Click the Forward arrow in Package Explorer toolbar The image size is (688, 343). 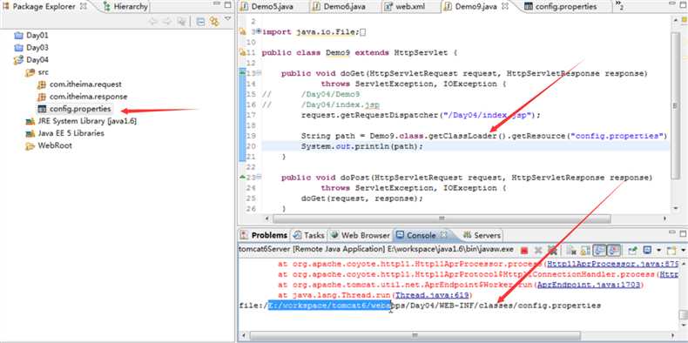[x=166, y=22]
